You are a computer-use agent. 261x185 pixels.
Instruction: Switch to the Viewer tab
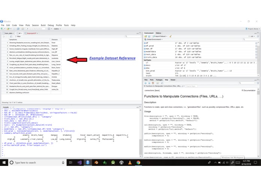[x=173, y=80]
